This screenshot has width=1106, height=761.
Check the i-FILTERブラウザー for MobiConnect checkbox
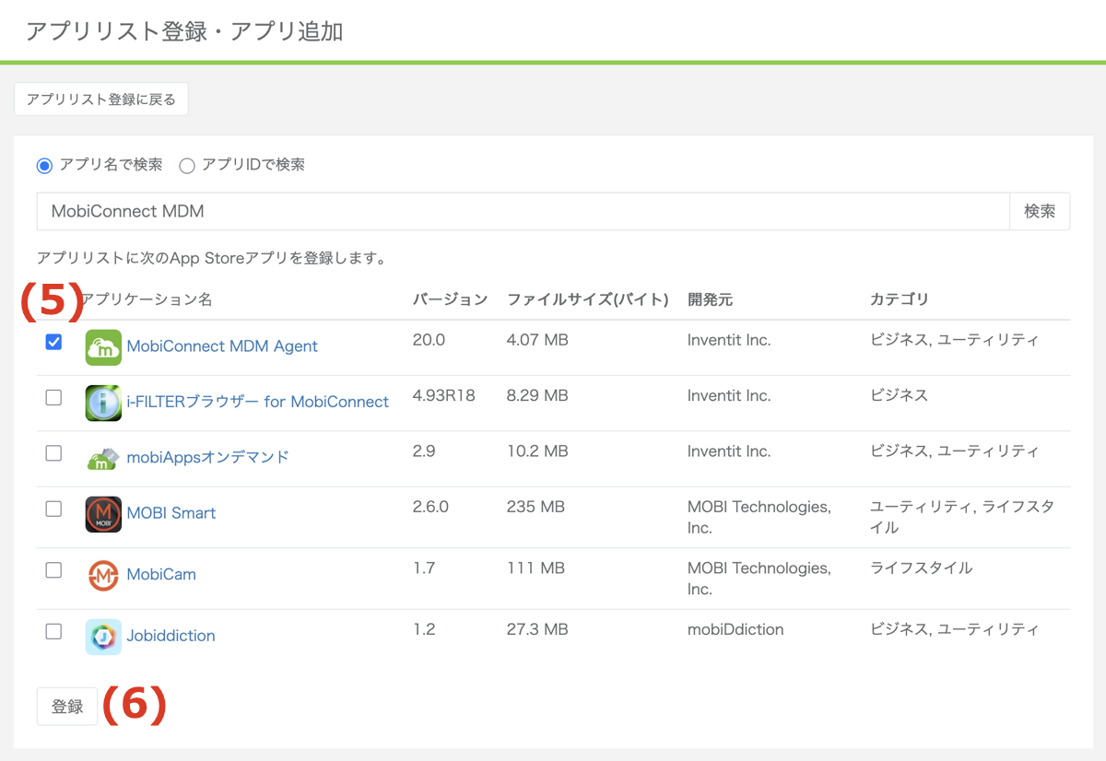click(53, 397)
